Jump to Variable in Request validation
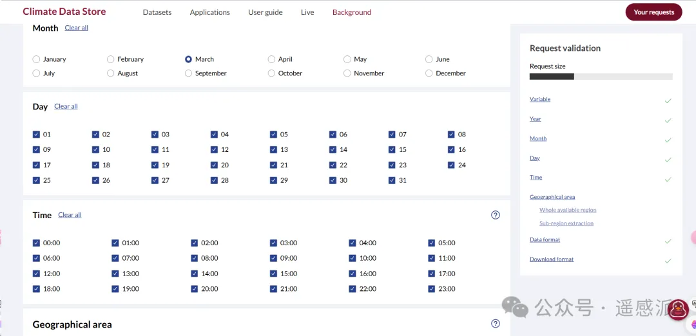 pos(540,99)
